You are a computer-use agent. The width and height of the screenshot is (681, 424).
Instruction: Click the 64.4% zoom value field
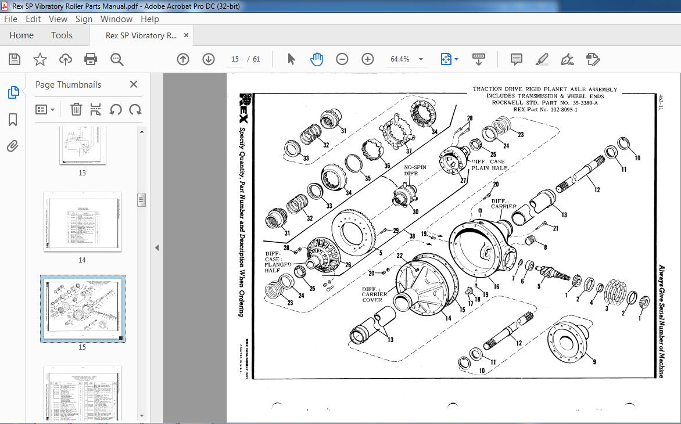400,59
